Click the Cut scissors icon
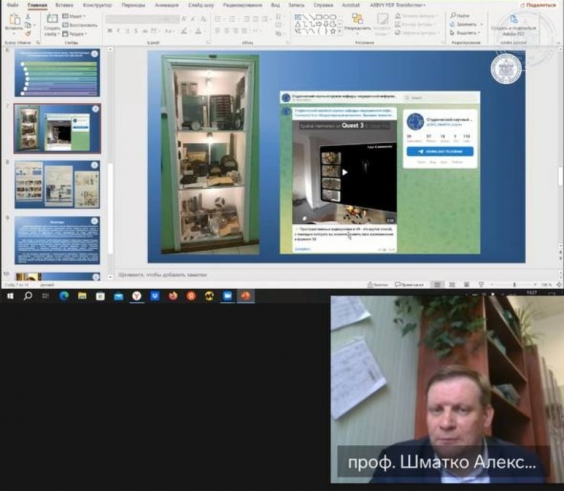 pos(27,16)
